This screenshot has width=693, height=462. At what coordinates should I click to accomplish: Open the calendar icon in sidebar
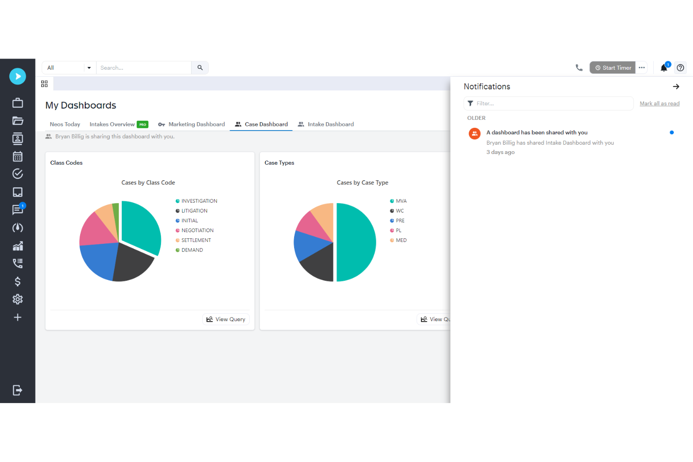[18, 156]
